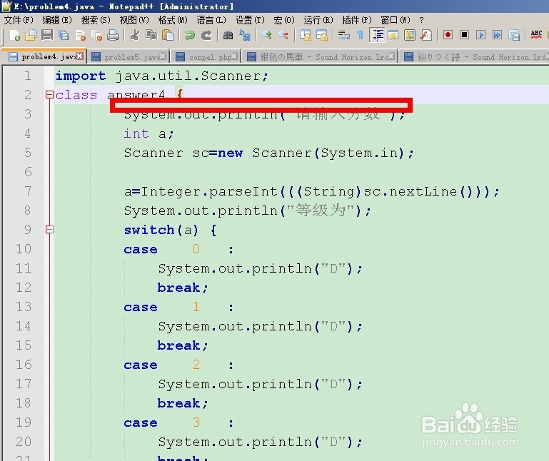
Task: Collapse the class answer4 fold marker
Action: coord(49,94)
